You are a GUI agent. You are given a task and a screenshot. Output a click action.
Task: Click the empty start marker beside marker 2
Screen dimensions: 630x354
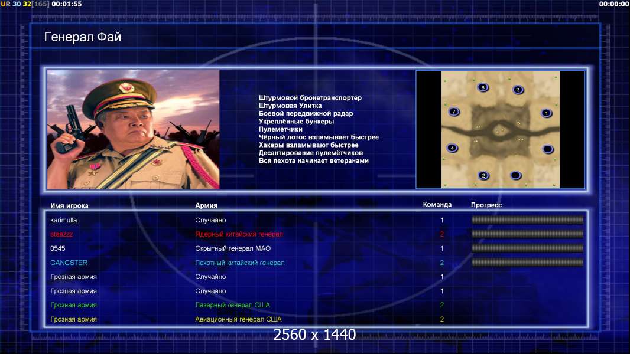coord(516,176)
